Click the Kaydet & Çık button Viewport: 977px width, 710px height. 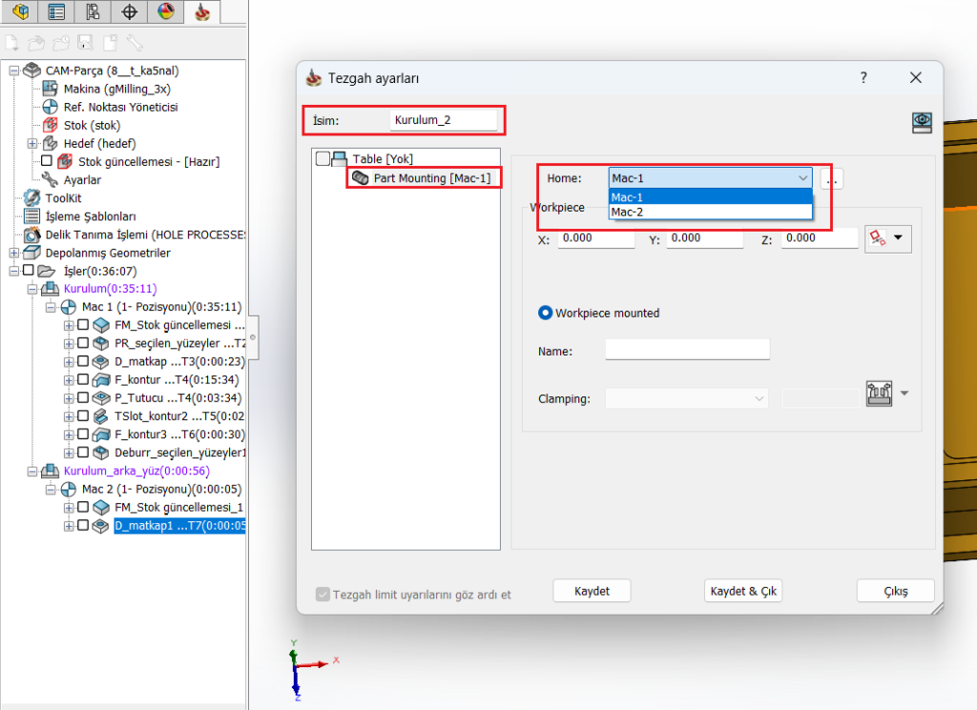tap(742, 590)
